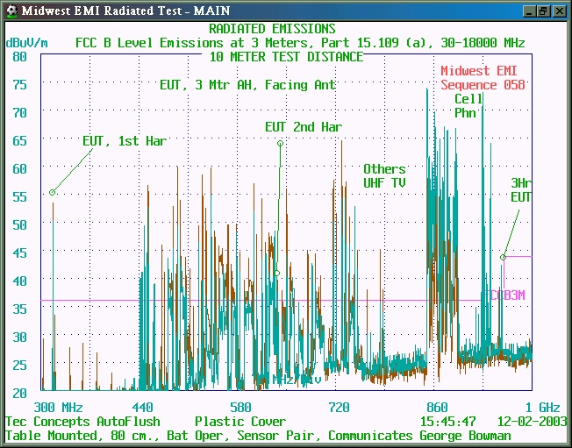Restore the window using the title bar button
This screenshot has height=448, width=572.
544,11
